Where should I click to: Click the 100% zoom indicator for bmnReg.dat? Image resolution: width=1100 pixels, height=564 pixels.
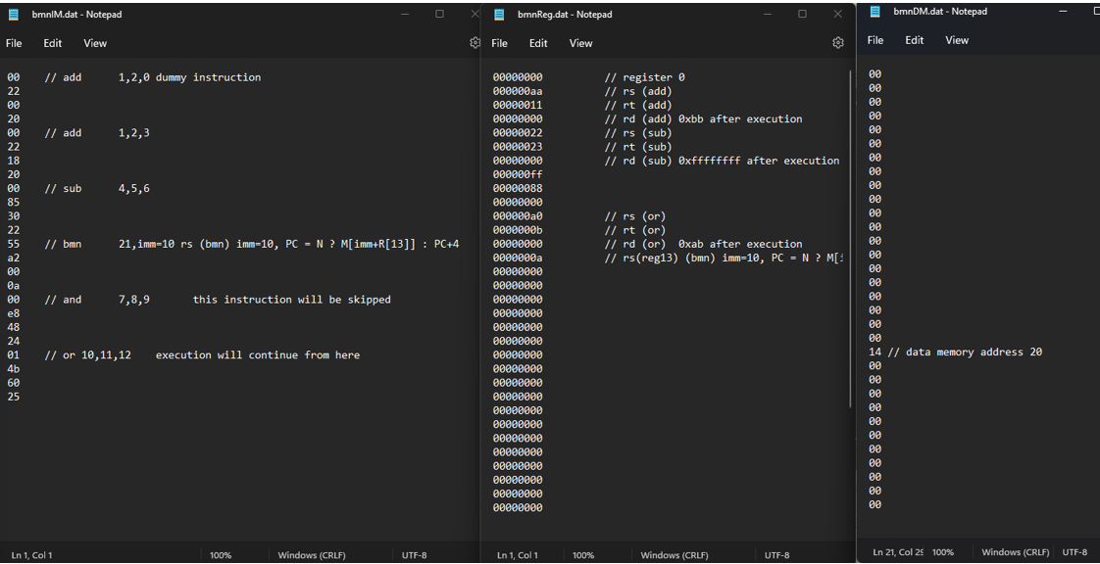click(583, 554)
